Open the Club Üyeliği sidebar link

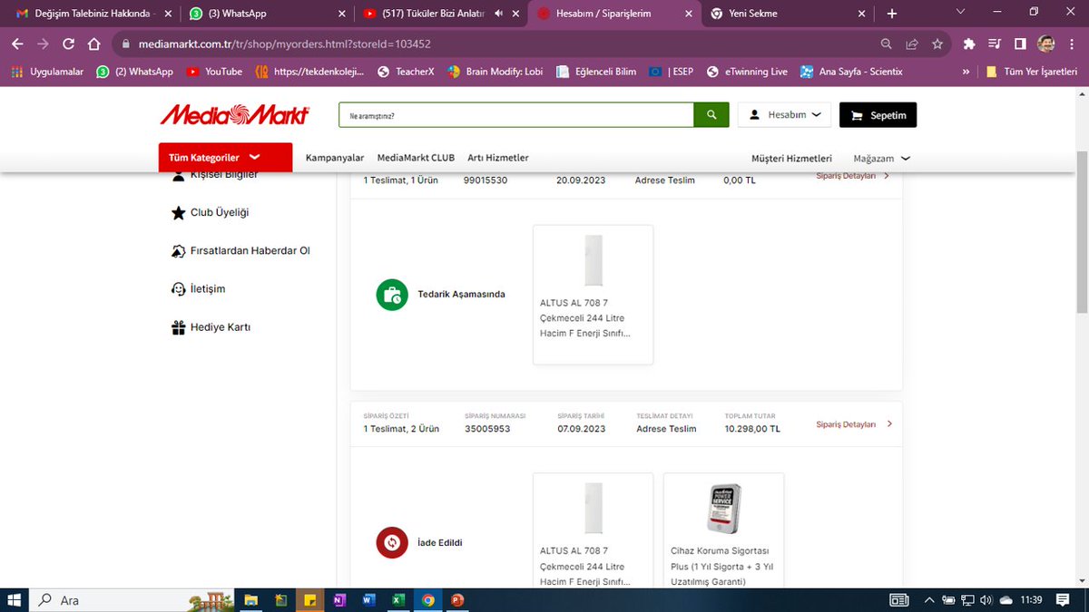[219, 213]
